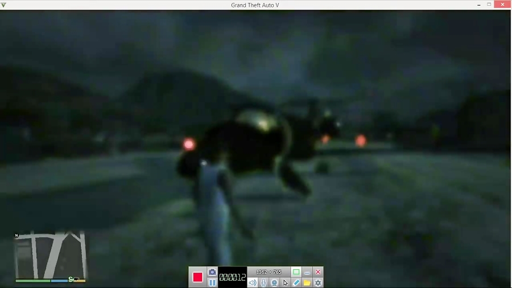Close the recorder toolbar with red X
The height and width of the screenshot is (288, 512).
pyautogui.click(x=318, y=272)
